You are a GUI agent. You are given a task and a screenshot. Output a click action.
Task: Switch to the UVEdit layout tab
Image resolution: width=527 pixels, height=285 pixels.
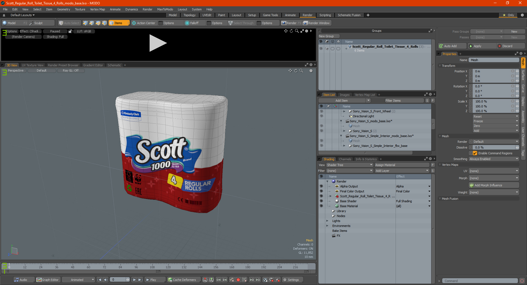207,15
